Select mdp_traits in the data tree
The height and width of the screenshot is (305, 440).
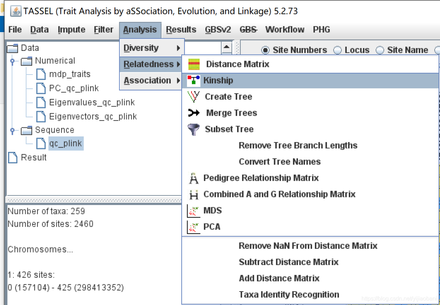70,75
